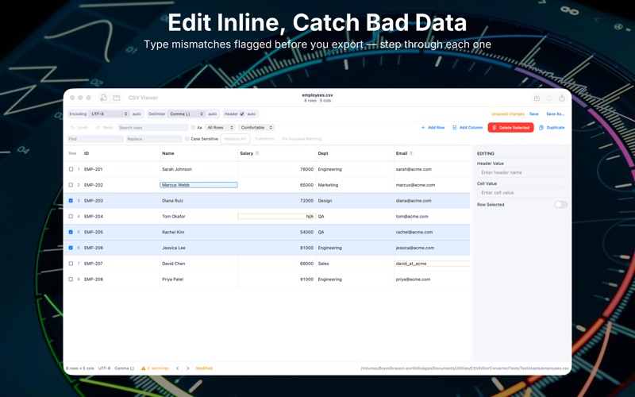Click the Save As link
This screenshot has width=635, height=397.
point(555,114)
